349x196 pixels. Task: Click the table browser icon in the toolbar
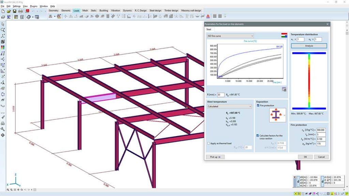tap(16, 16)
